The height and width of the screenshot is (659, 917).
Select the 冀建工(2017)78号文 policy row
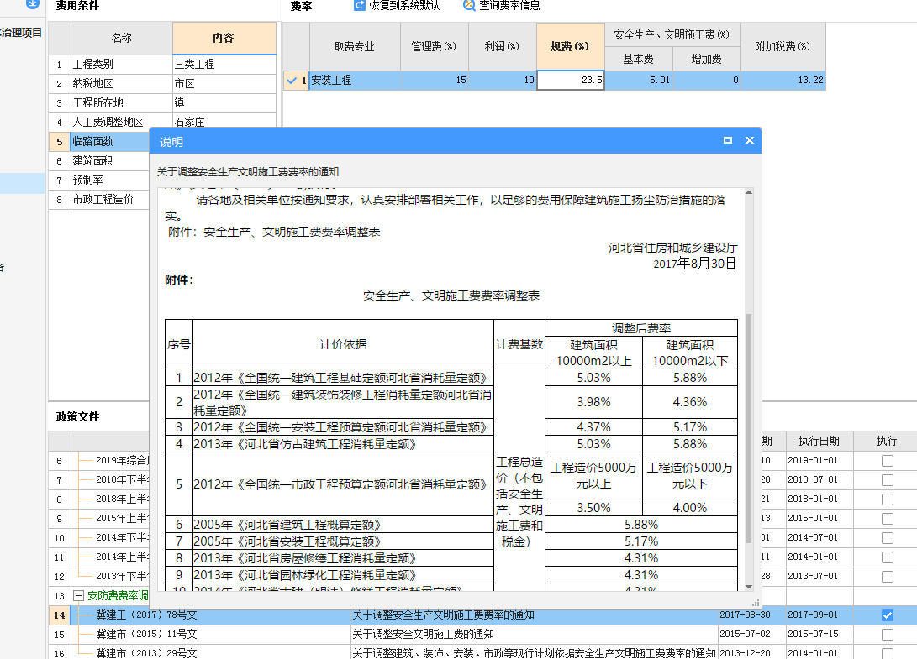pos(482,615)
